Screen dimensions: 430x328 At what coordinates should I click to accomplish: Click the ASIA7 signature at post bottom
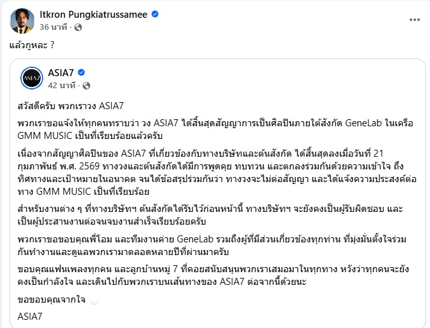[x=30, y=315]
